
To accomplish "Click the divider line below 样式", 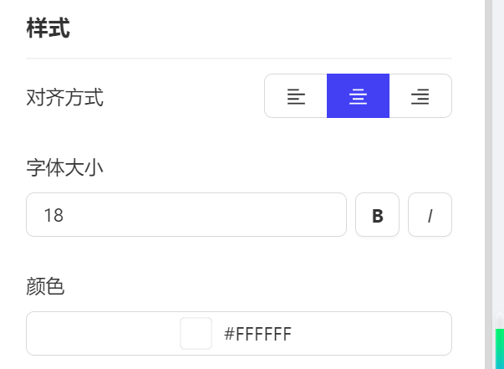I will (x=239, y=59).
